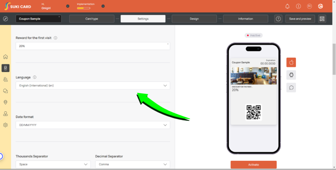Open the QR code icon in toolbar
This screenshot has width=336, height=170.
pyautogui.click(x=322, y=19)
